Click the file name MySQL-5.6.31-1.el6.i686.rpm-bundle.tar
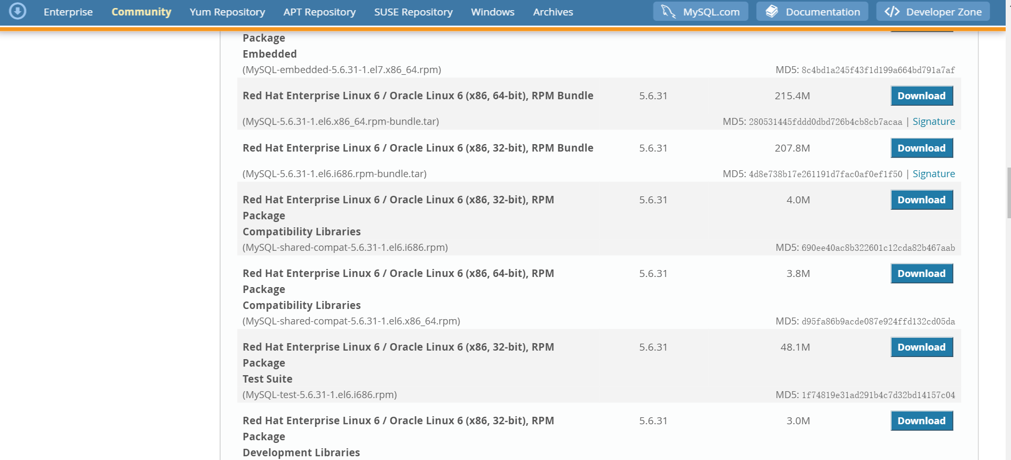Viewport: 1011px width, 460px height. click(x=334, y=174)
